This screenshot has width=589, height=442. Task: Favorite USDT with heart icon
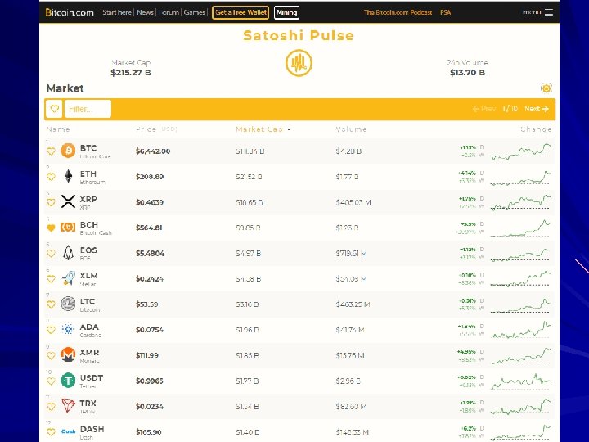click(51, 381)
